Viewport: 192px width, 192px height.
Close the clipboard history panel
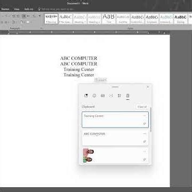coord(148,87)
